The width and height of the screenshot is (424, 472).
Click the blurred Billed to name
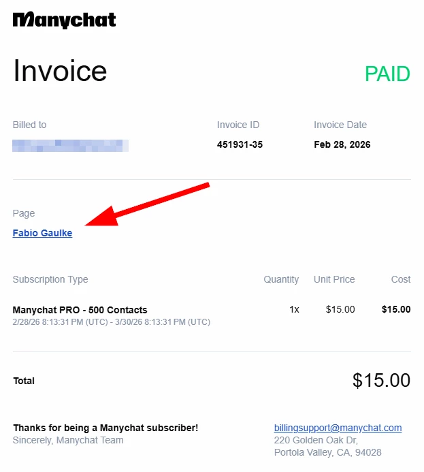tap(70, 144)
